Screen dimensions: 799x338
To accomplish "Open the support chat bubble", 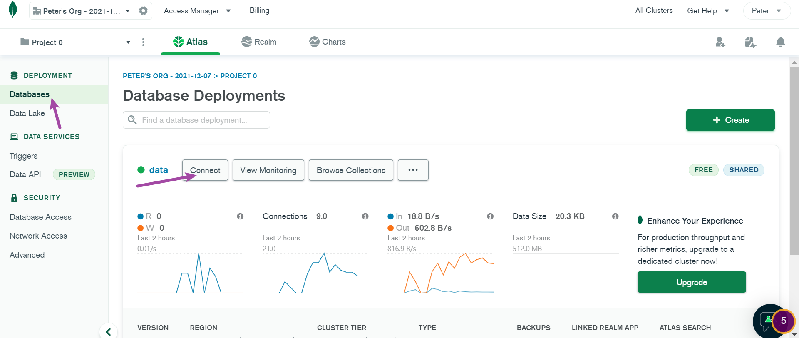I will point(769,321).
